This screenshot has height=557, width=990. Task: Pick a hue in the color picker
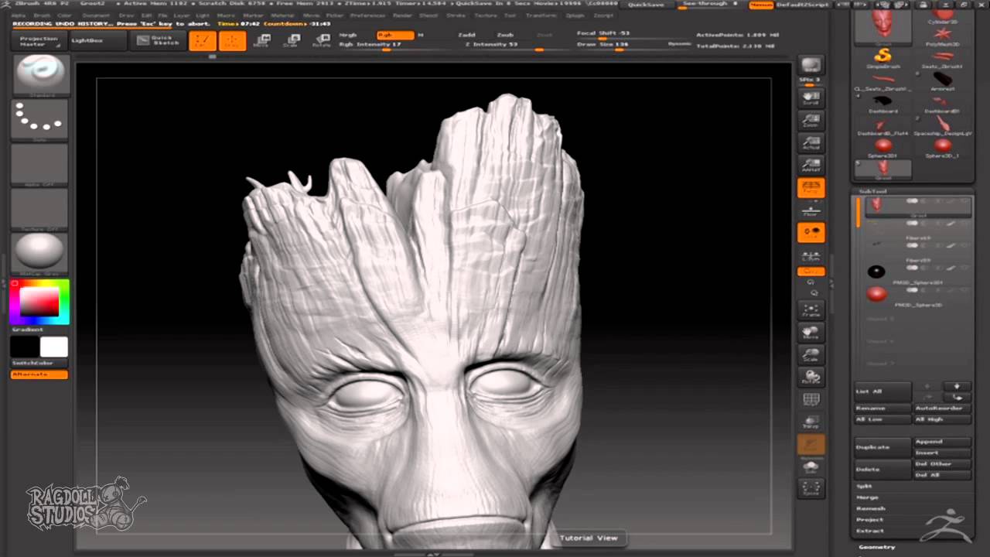click(x=39, y=302)
